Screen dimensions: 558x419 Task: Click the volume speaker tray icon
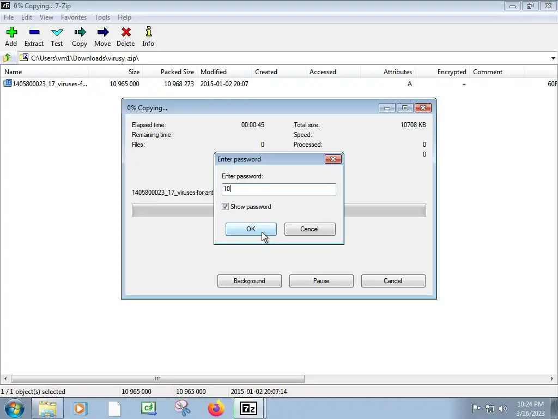503,408
